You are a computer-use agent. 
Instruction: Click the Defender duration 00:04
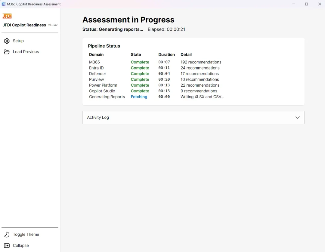pos(164,74)
